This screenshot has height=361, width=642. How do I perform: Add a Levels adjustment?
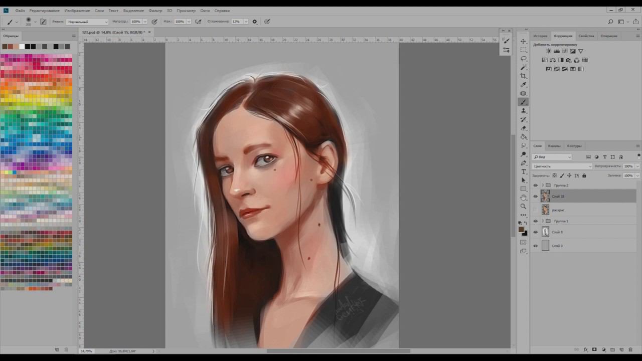(x=556, y=51)
